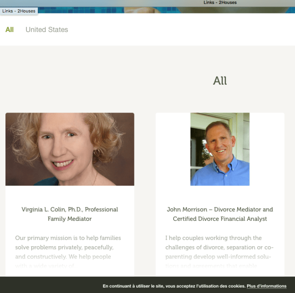Click white space left of John Morrison's photo
The width and height of the screenshot is (295, 293).
(x=173, y=149)
